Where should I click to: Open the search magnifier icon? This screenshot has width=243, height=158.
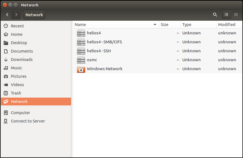point(215,15)
